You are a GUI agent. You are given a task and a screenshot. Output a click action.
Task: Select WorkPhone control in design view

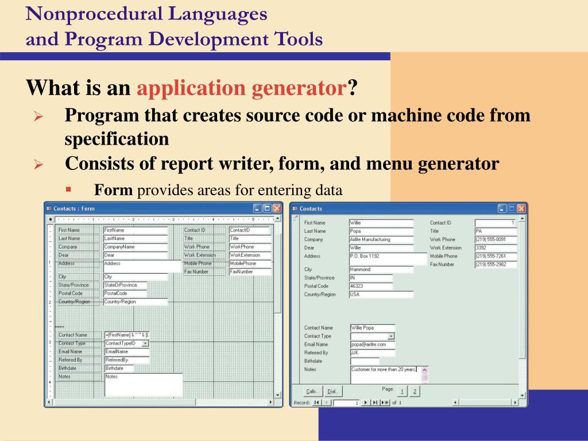point(250,247)
